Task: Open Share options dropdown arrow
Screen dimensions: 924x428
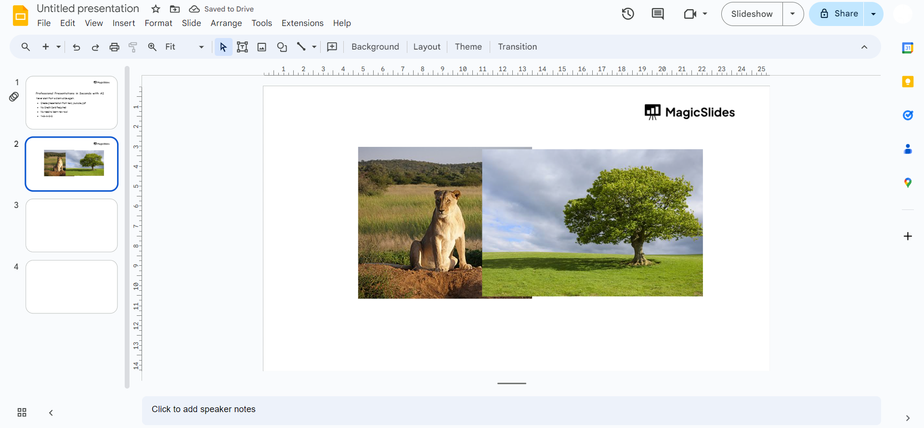Action: click(x=873, y=14)
